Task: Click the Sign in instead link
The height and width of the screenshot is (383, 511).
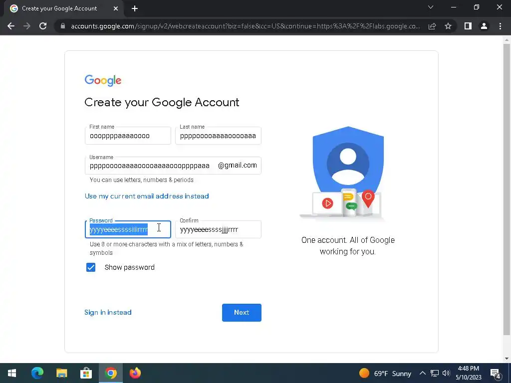Action: (108, 312)
